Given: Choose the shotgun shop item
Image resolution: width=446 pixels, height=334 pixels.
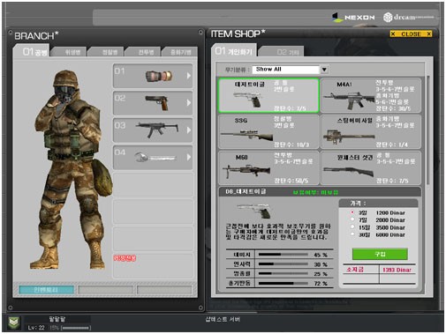Looking at the screenshot, I should click(x=371, y=167).
